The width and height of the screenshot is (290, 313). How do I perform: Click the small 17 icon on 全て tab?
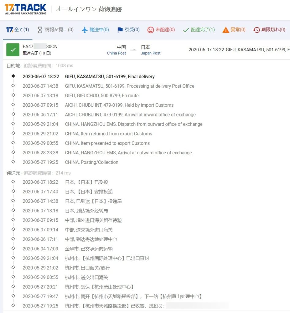9,30
